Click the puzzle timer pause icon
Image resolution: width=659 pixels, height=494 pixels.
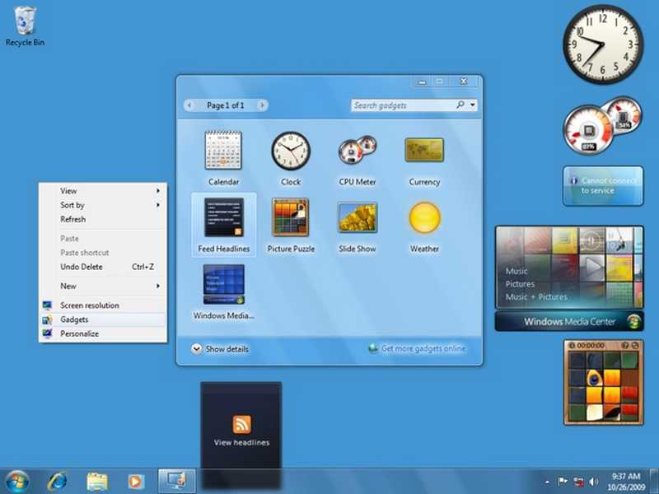(572, 345)
